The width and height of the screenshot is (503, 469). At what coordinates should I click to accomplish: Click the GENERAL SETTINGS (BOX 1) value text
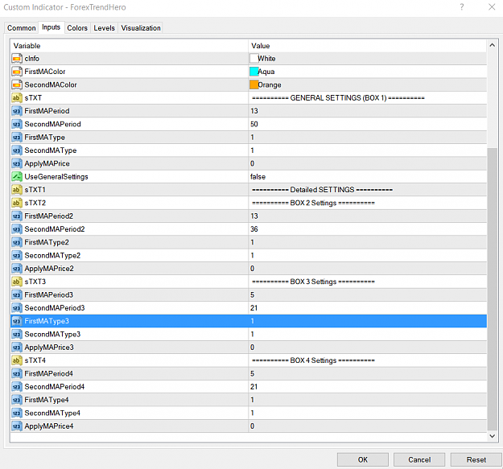pos(339,98)
